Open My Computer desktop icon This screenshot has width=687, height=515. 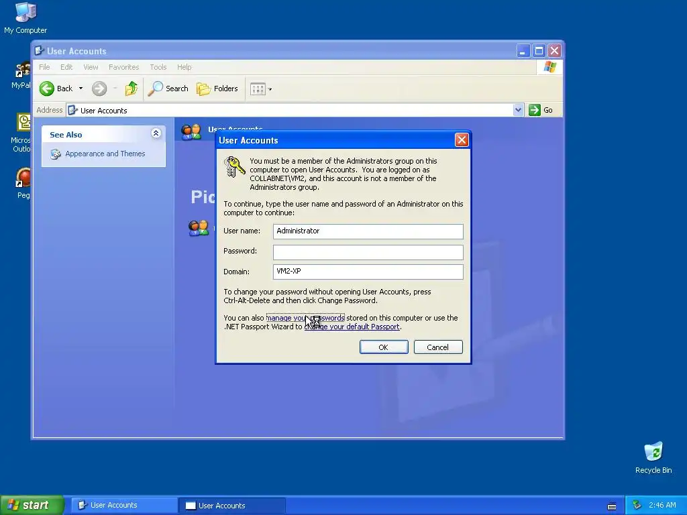[x=25, y=18]
